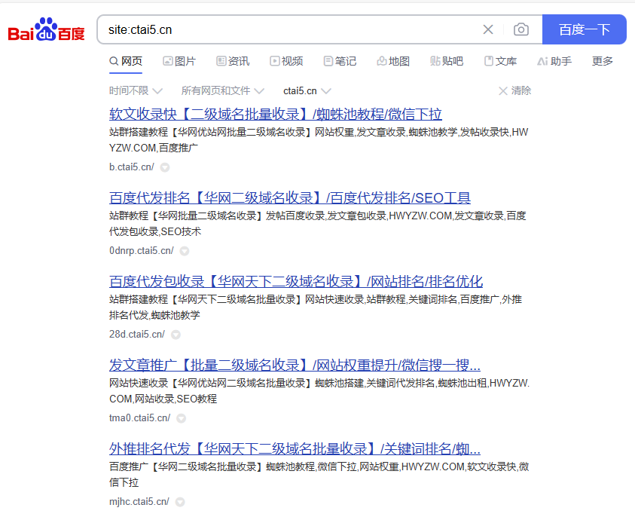Open result 百度代发包收录【华网天下二级域名收录】

pos(296,281)
